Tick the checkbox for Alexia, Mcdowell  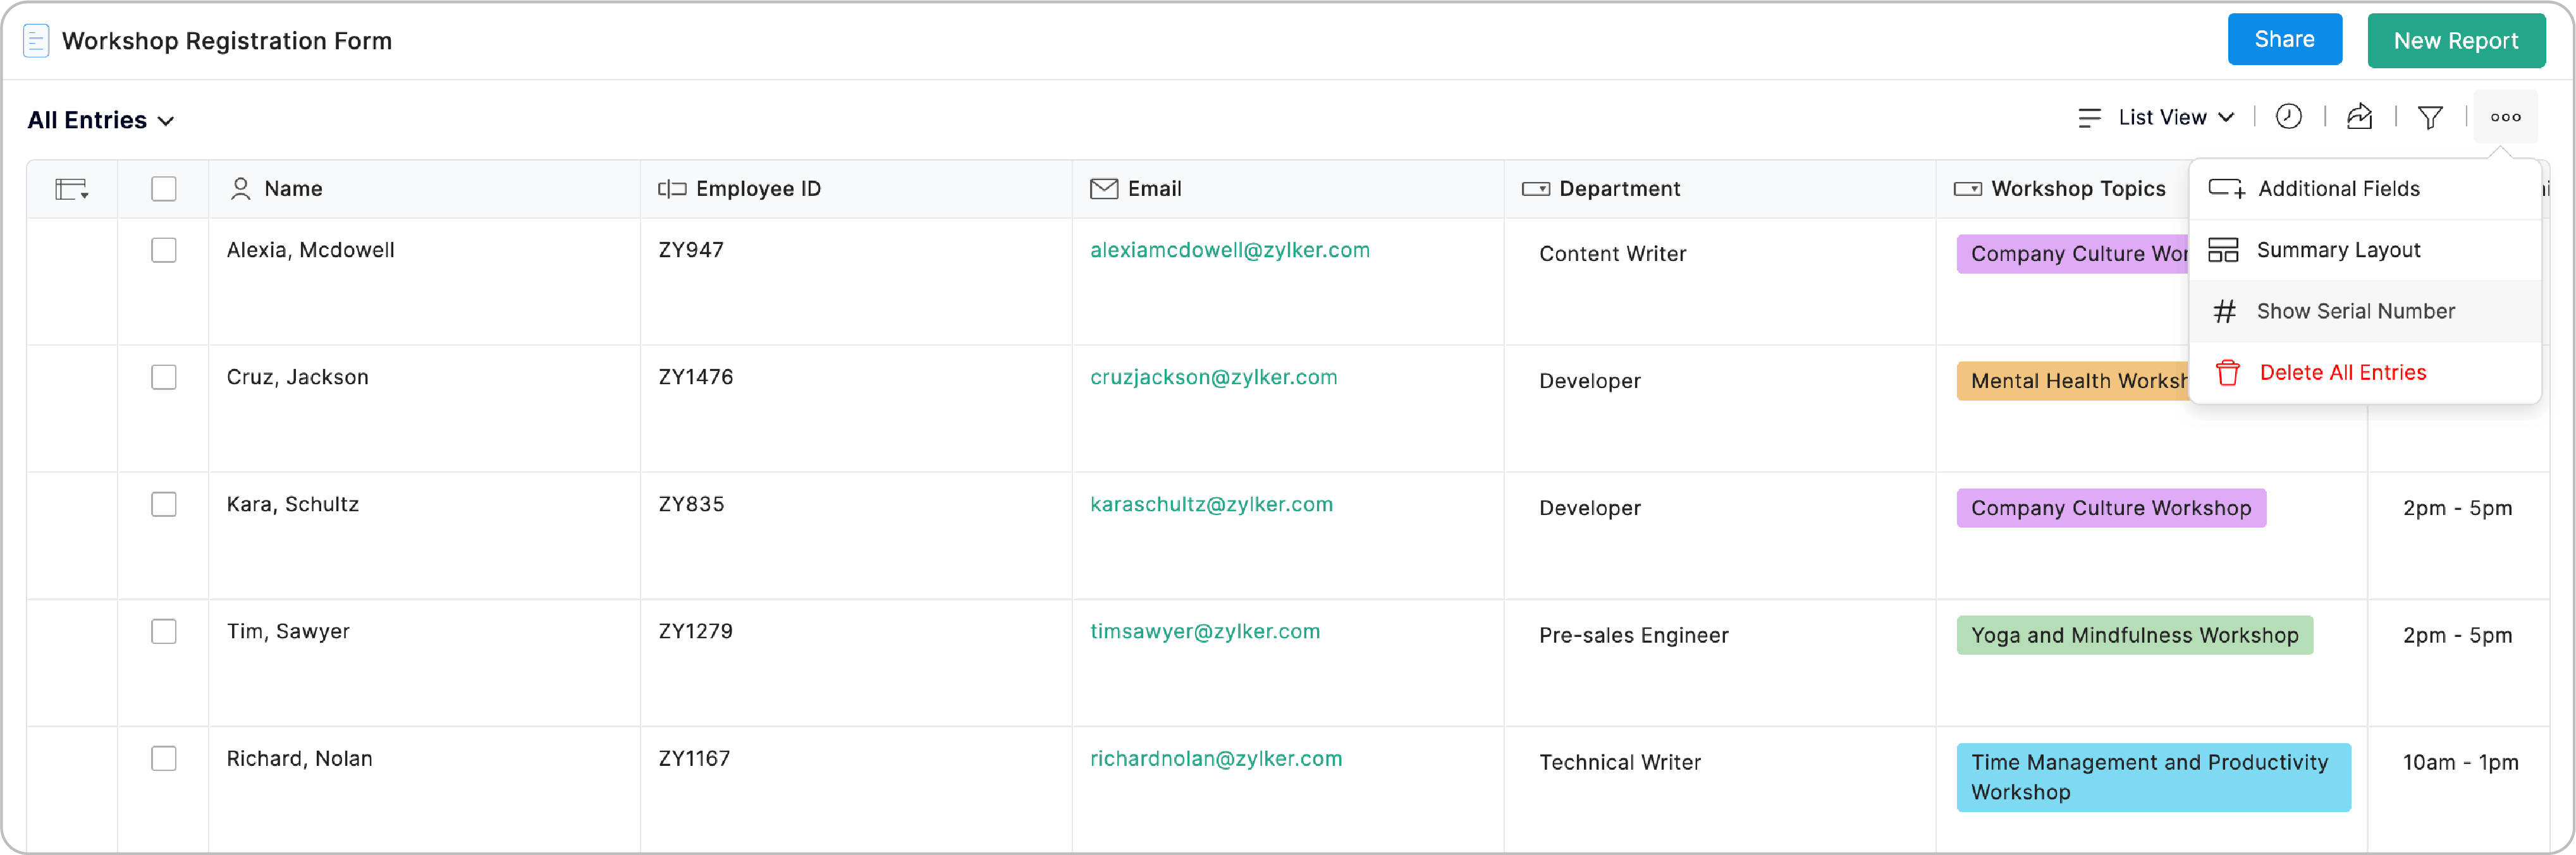[164, 250]
